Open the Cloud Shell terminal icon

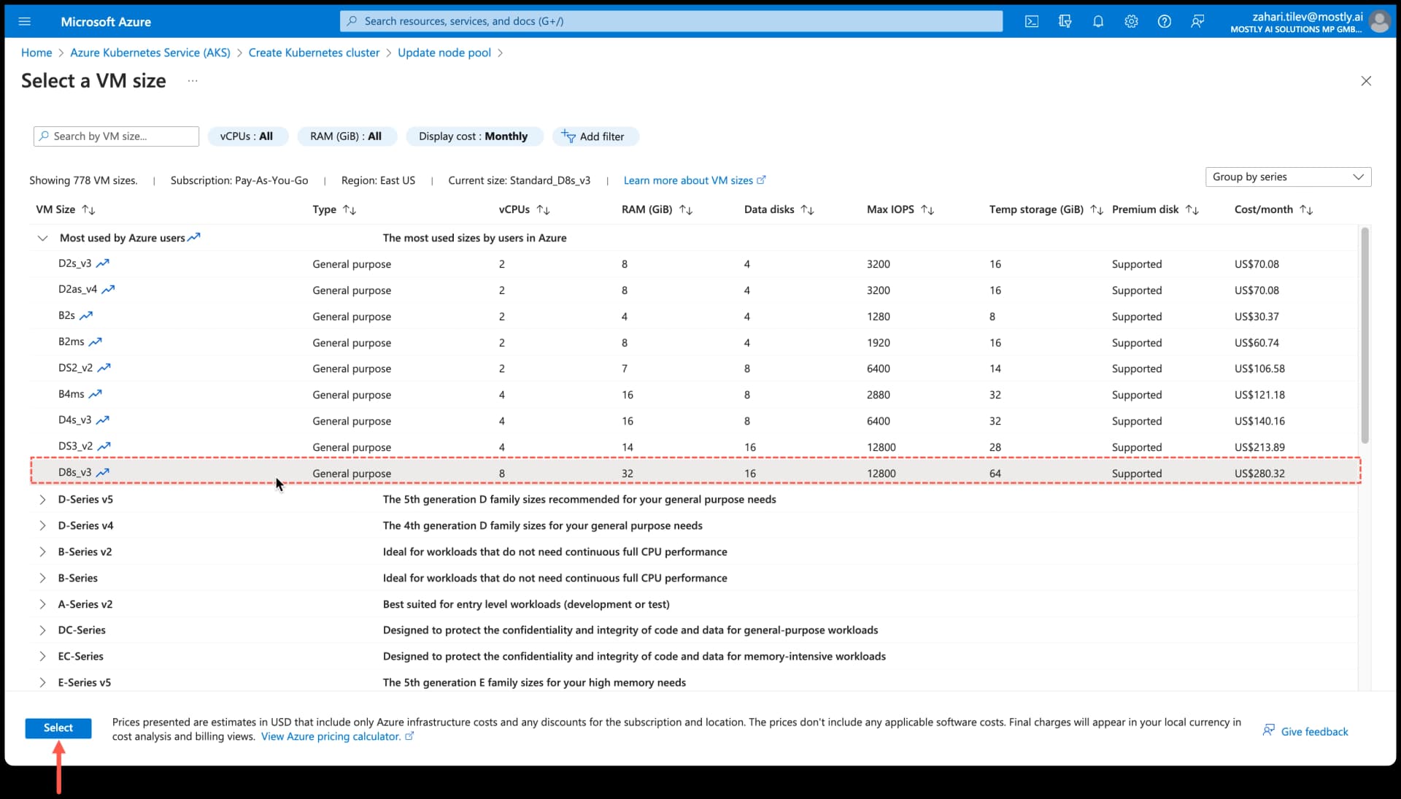tap(1032, 21)
